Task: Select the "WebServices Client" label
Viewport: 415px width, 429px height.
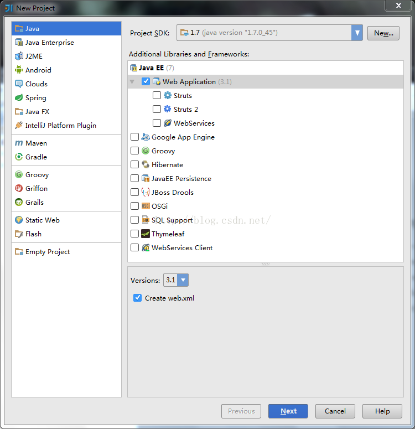Action: point(182,247)
